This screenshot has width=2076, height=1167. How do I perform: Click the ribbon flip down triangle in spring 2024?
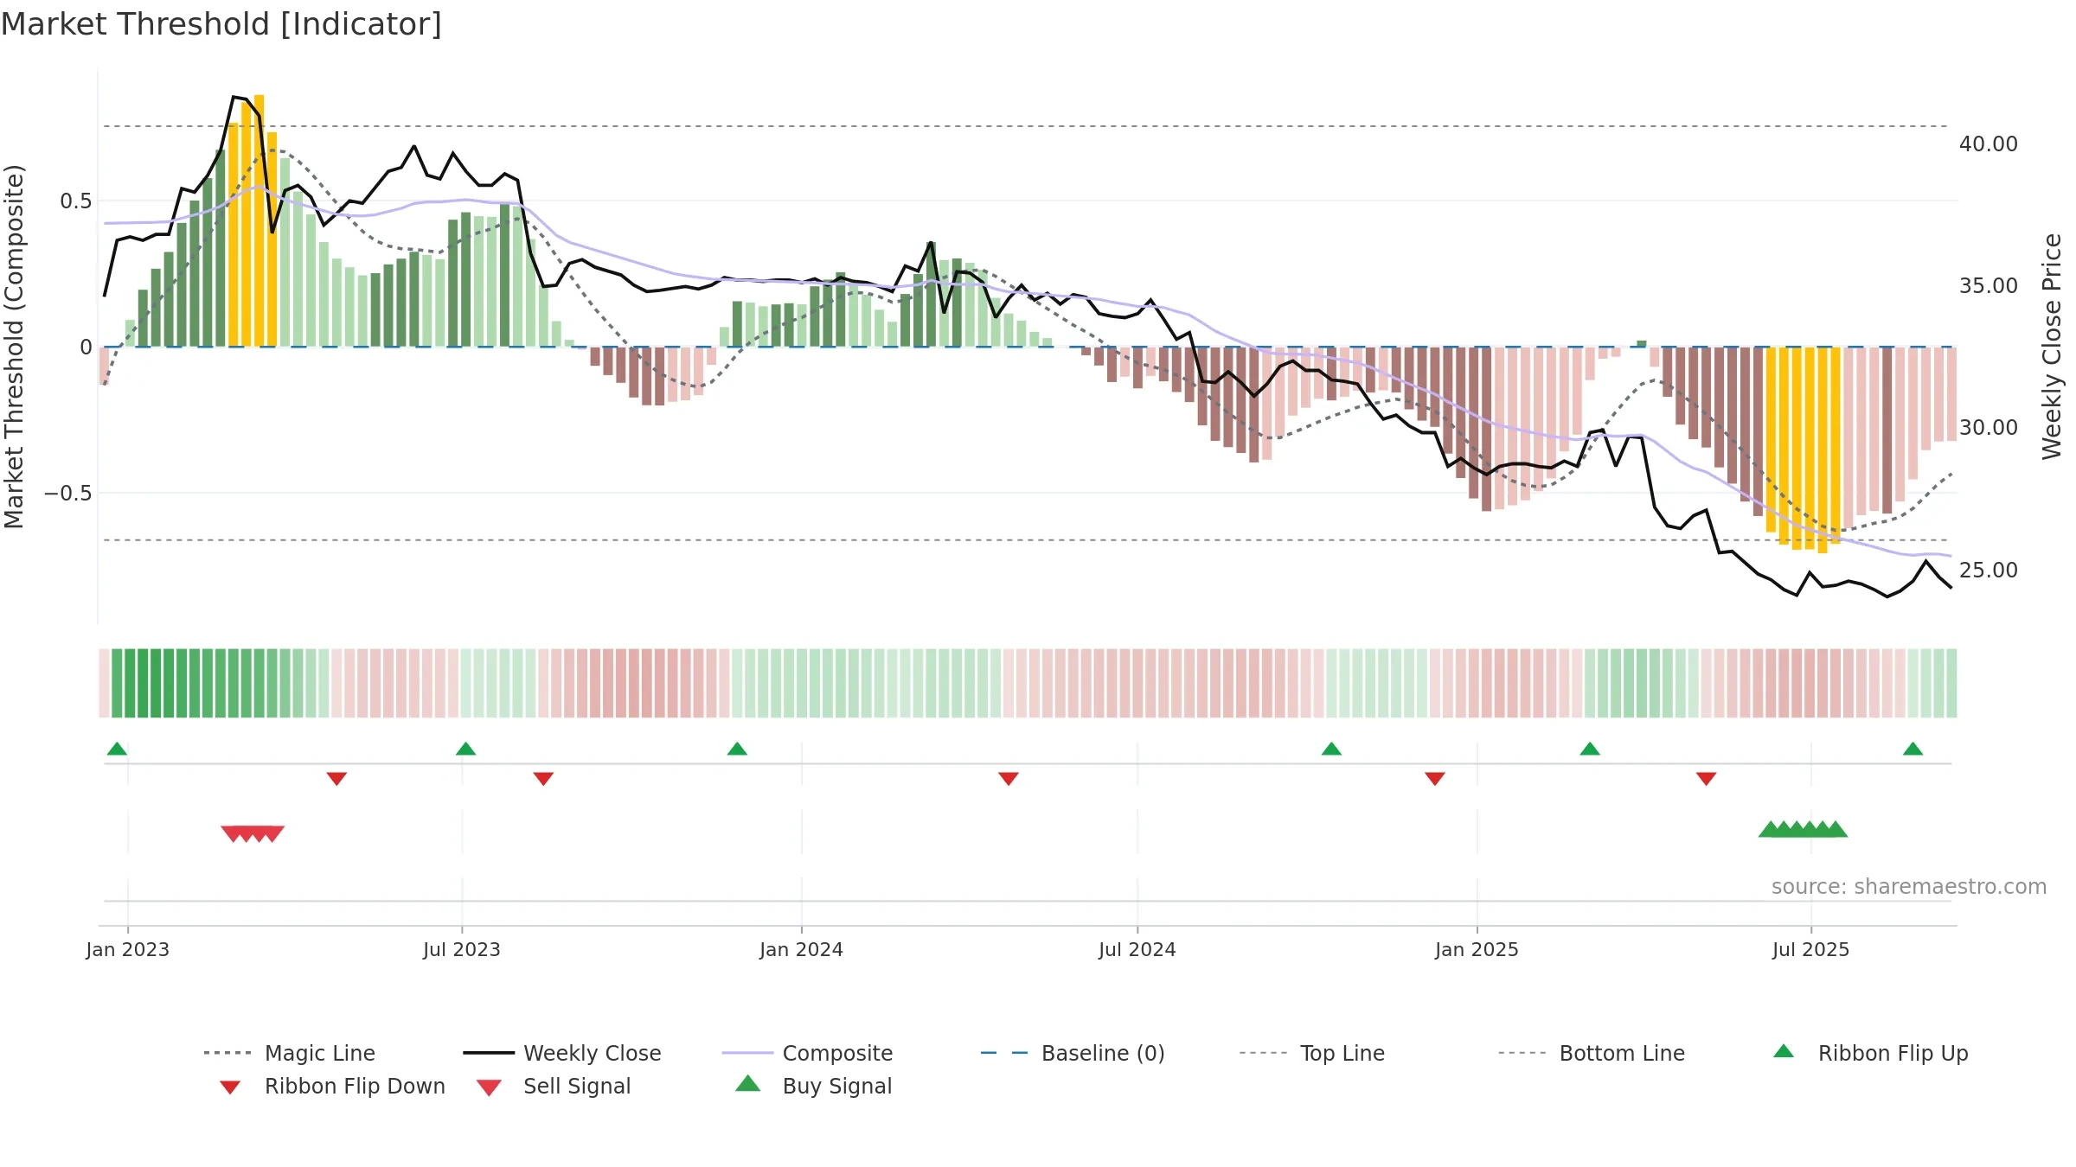[x=1009, y=779]
